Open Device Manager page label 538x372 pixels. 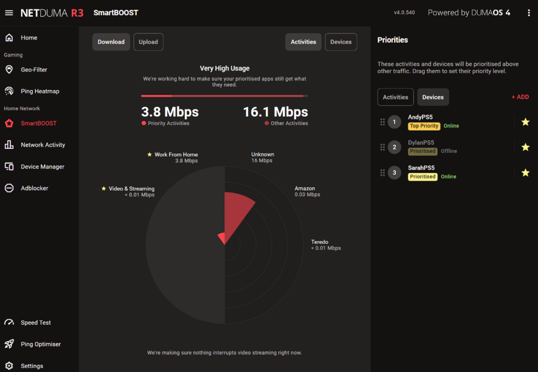(43, 166)
